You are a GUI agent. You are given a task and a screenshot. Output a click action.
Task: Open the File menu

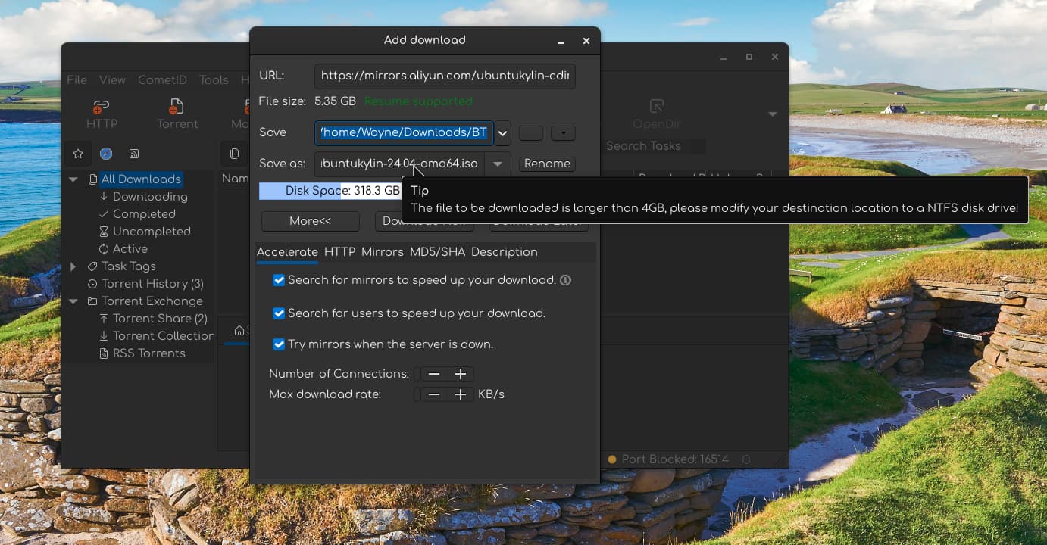click(77, 80)
